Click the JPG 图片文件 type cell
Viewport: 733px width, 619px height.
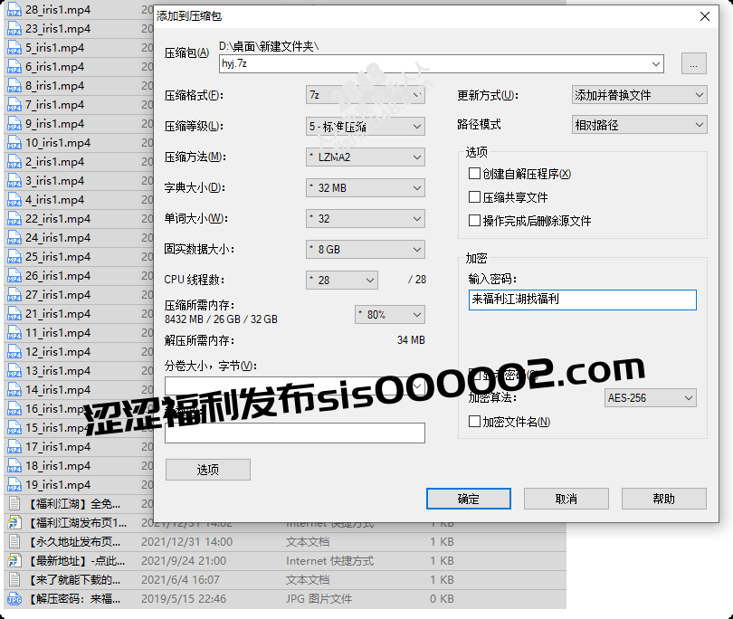click(x=319, y=599)
